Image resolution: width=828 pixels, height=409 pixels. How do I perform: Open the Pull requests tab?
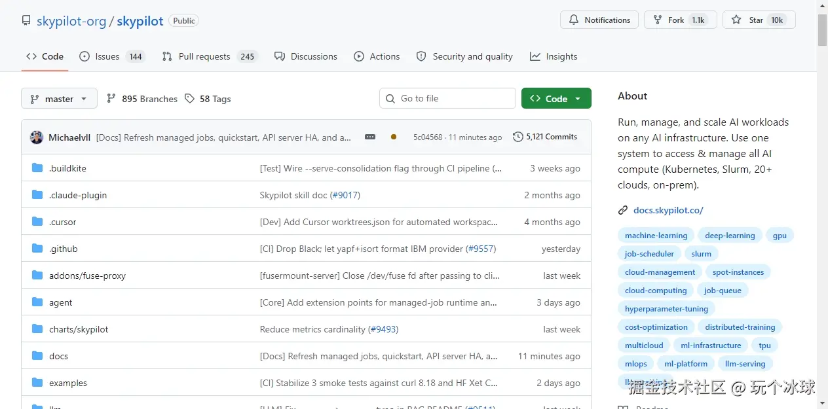pyautogui.click(x=210, y=56)
